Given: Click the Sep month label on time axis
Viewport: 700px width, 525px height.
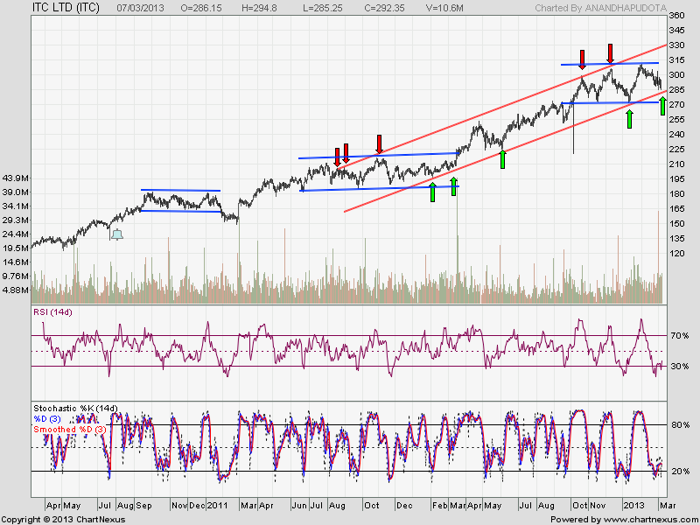Looking at the screenshot, I should click(x=143, y=506).
